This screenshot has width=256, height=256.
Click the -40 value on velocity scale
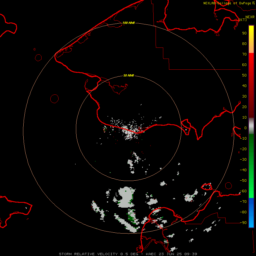tap(243, 170)
